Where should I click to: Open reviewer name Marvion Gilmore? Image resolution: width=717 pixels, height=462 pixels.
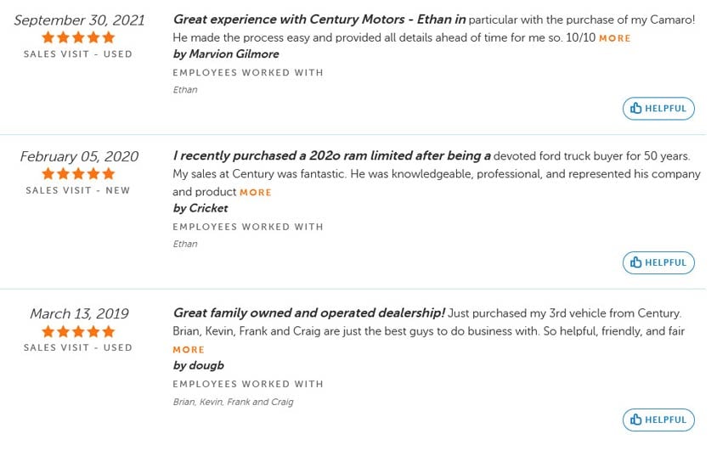point(225,54)
